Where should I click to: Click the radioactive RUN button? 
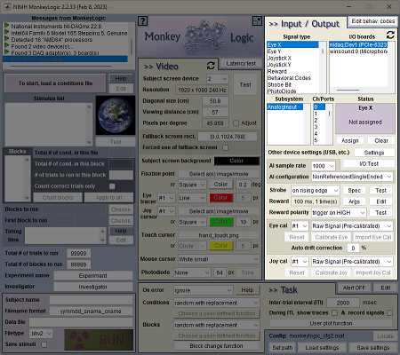pyautogui.click(x=99, y=340)
